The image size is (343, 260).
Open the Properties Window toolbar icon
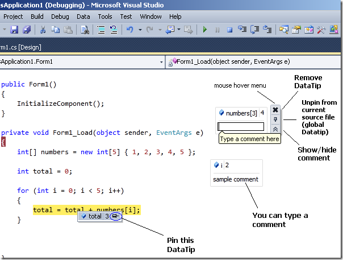[296, 30]
